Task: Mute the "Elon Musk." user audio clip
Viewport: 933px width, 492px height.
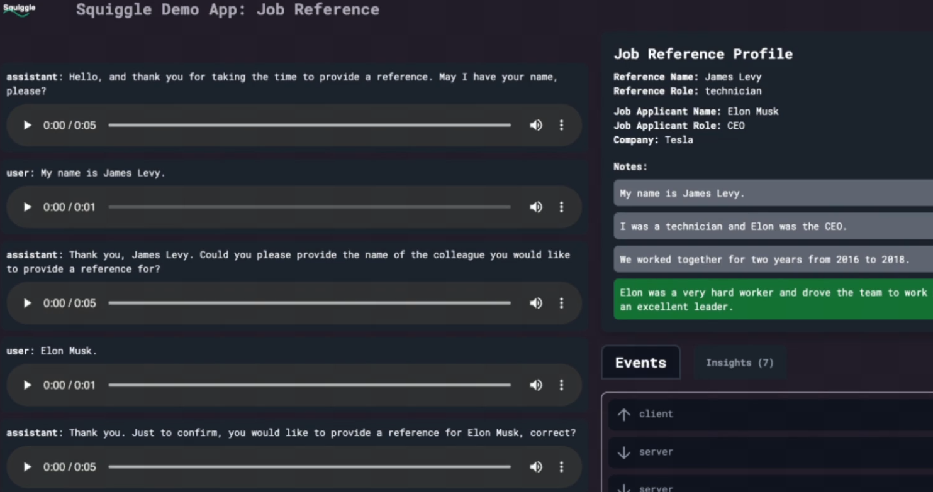Action: [x=536, y=385]
